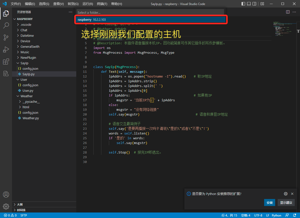
Task: Collapse the User folder
Action: point(44,79)
